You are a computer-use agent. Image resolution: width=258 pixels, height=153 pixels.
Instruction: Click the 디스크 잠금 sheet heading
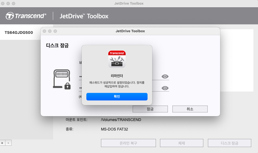57,45
